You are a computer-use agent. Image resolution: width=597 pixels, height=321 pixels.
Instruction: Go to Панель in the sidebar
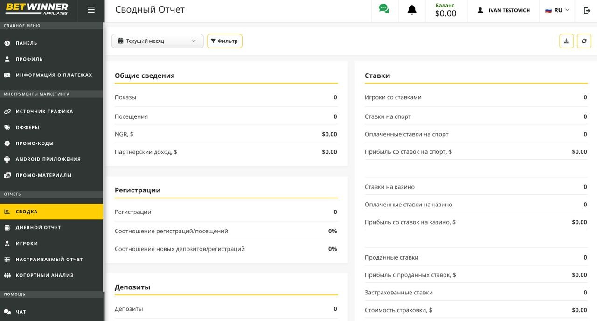pyautogui.click(x=26, y=43)
